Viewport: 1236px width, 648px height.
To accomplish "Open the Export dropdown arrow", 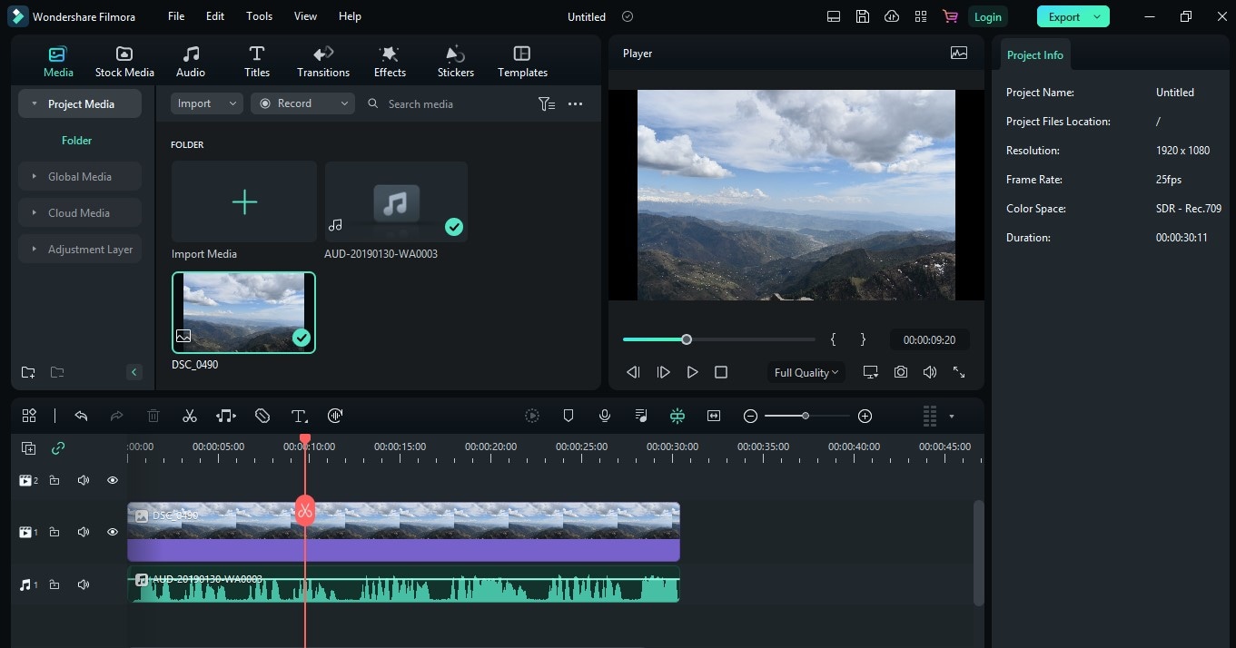I will click(1098, 16).
